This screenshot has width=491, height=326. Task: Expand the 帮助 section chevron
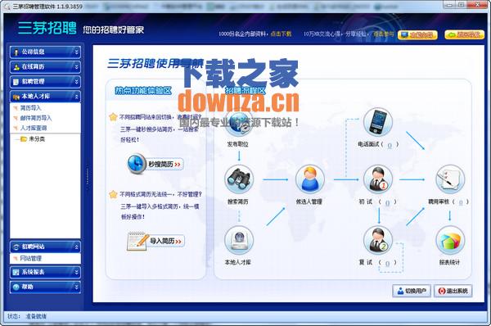[76, 287]
